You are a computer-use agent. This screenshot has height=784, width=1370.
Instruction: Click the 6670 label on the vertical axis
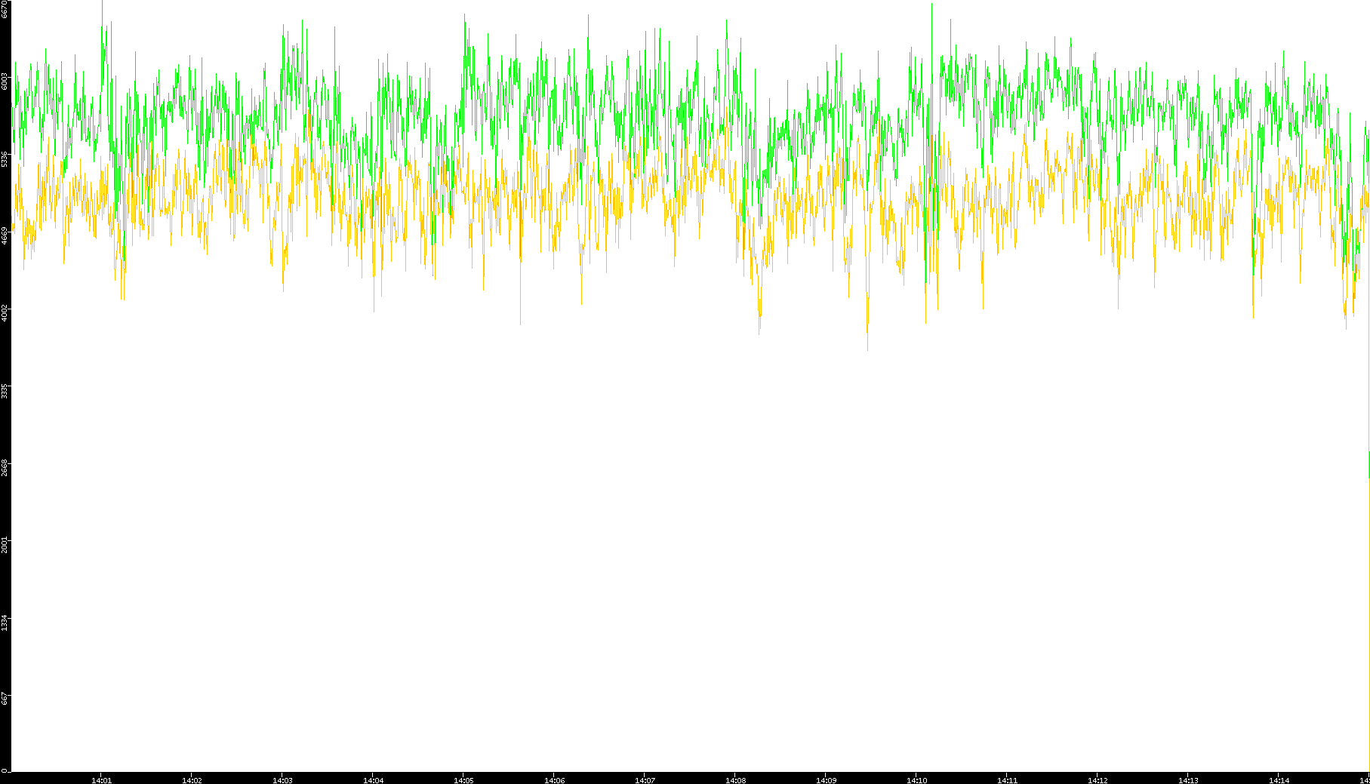click(x=5, y=9)
